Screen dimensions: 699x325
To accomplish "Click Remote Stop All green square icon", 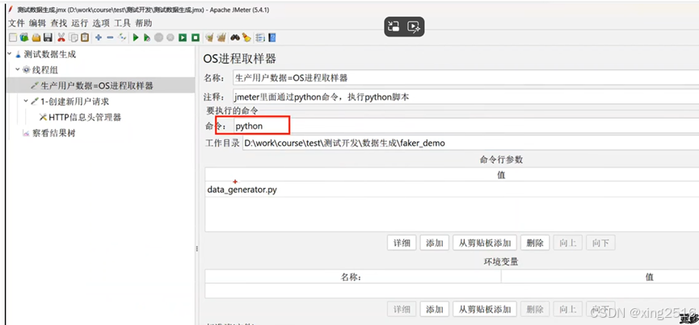I will tap(196, 38).
